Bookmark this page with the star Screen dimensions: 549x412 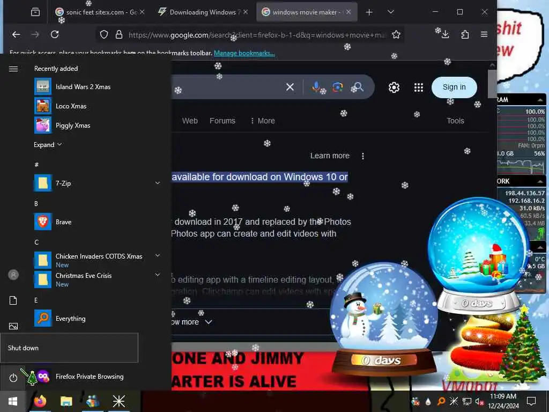click(396, 34)
